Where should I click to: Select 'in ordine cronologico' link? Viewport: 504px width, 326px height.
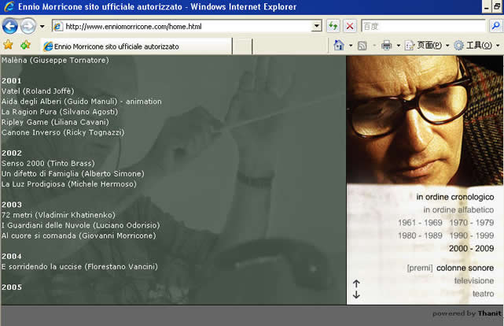(x=455, y=197)
